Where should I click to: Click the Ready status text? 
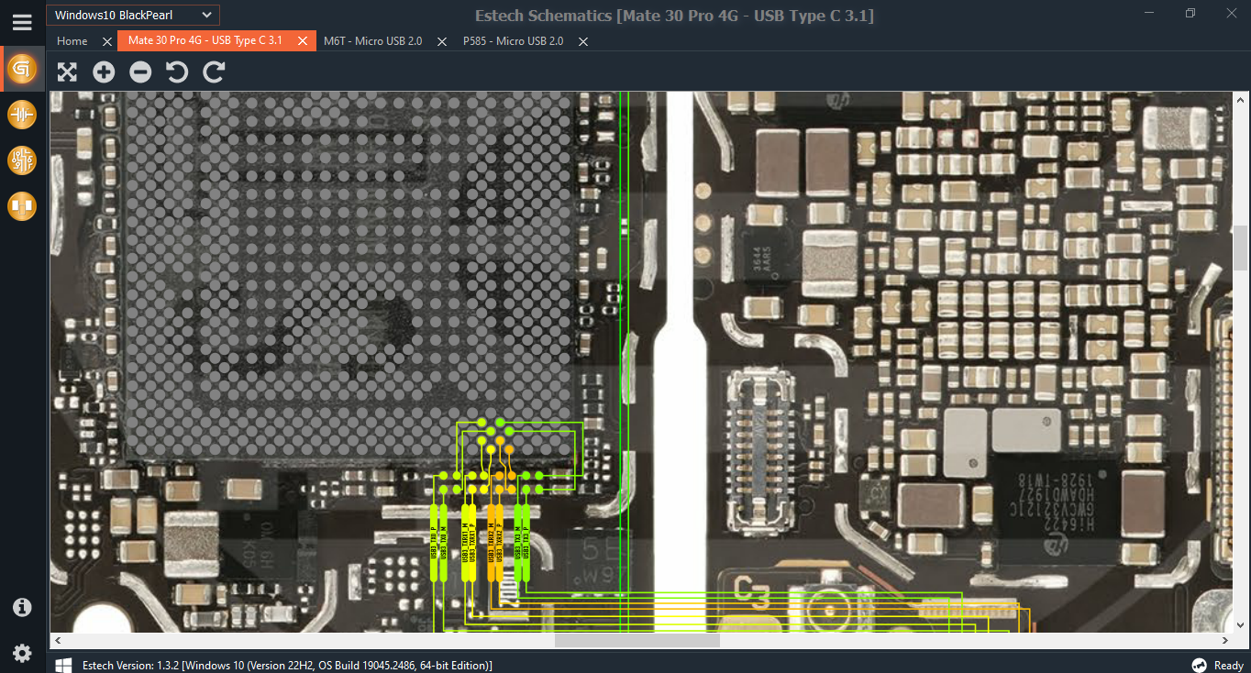click(x=1229, y=665)
